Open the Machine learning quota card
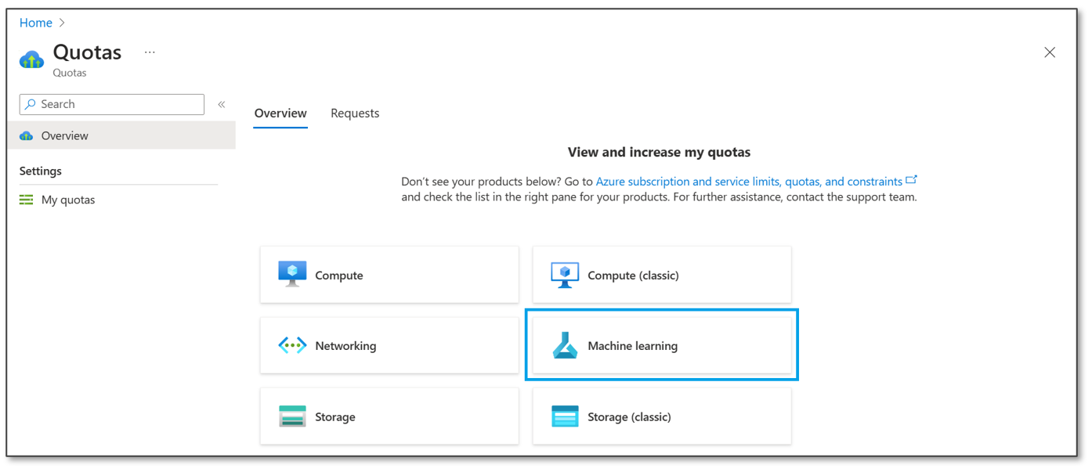1092x472 pixels. (662, 345)
